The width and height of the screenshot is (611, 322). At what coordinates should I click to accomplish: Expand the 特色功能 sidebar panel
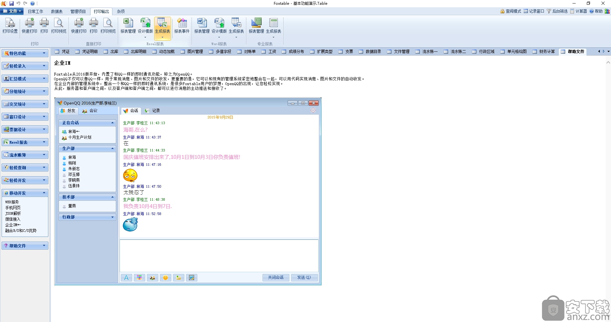[25, 53]
